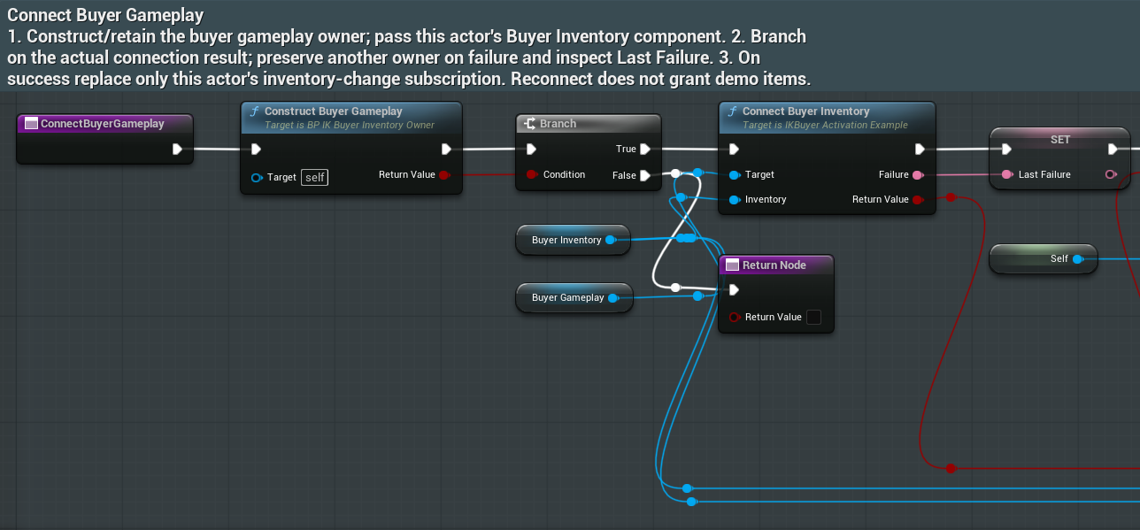The width and height of the screenshot is (1140, 530).
Task: Click the Branch node's exec input pin
Action: coord(531,149)
